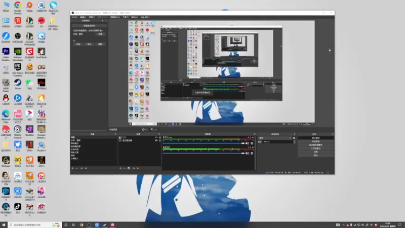Click Windows taskbar search box
This screenshot has width=405, height=228.
point(34,225)
